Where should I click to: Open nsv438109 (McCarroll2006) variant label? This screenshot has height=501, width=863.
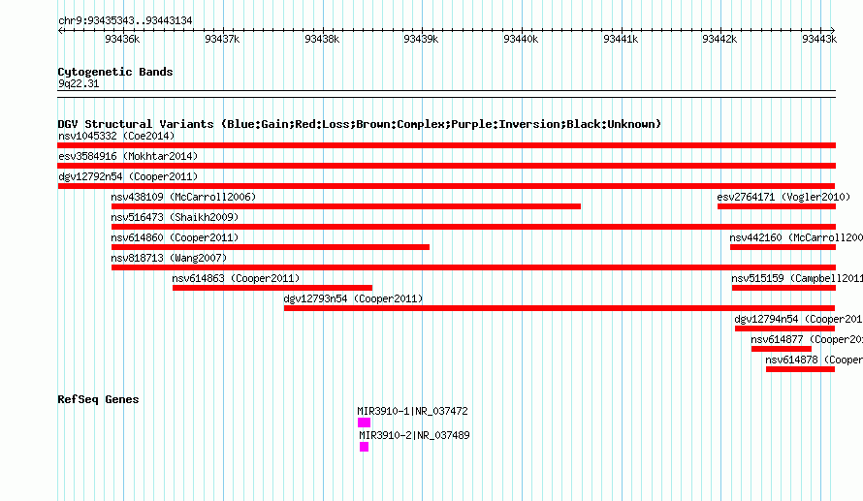coord(183,197)
